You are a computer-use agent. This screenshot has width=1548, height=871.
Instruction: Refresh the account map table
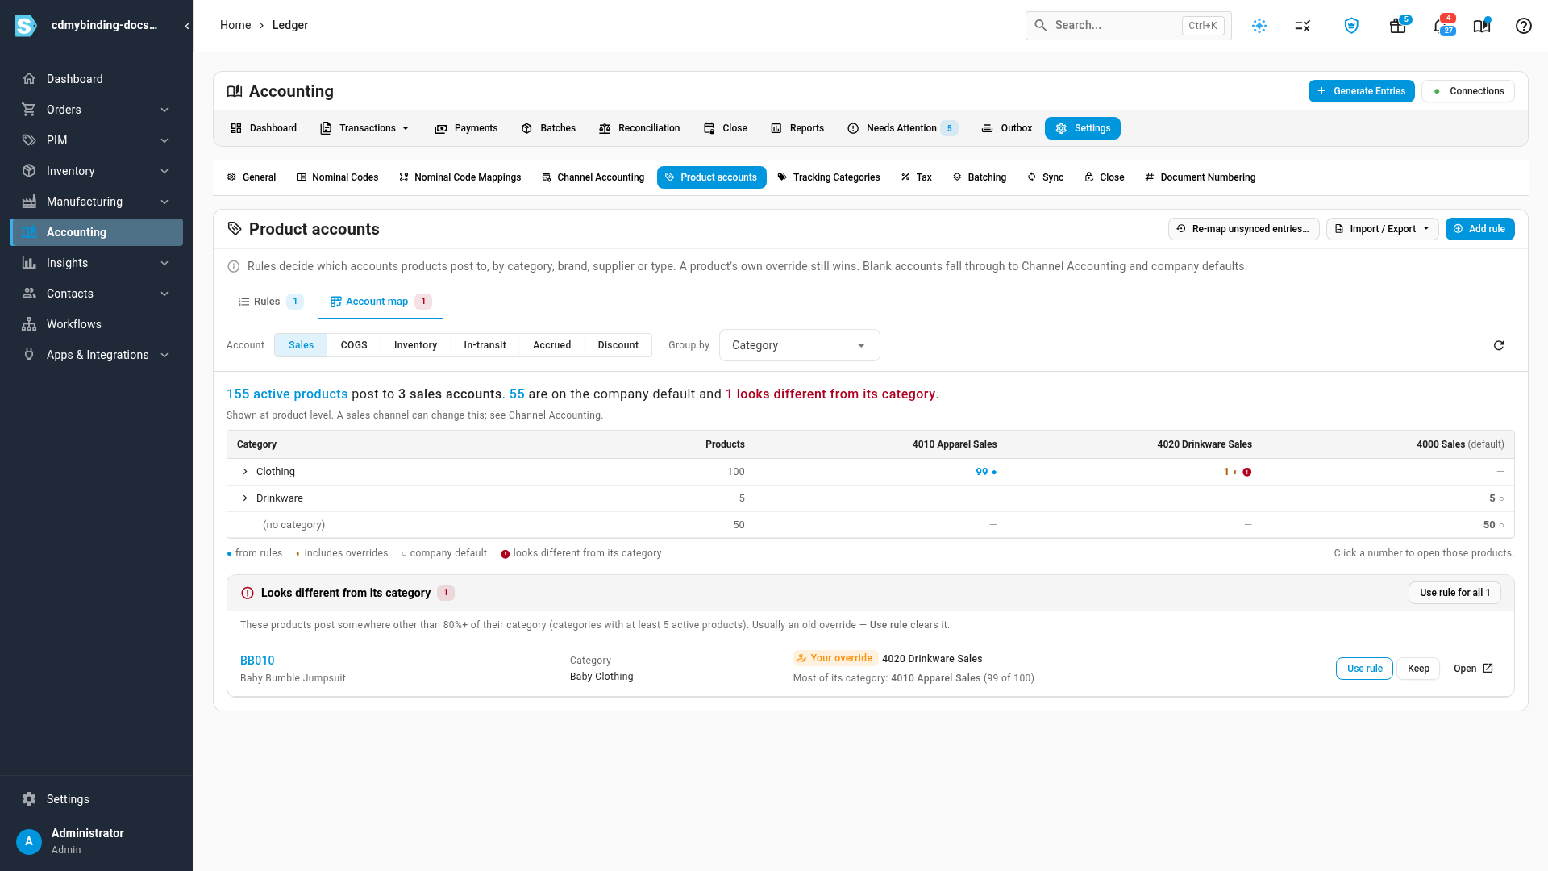tap(1499, 345)
